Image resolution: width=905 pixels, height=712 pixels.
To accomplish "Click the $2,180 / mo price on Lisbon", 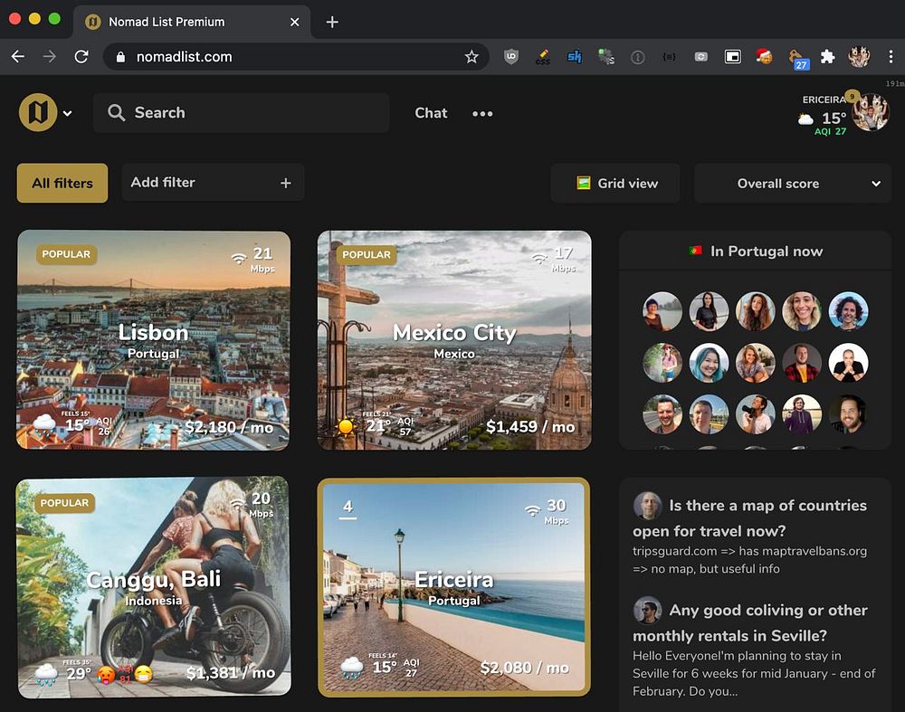I will 229,428.
